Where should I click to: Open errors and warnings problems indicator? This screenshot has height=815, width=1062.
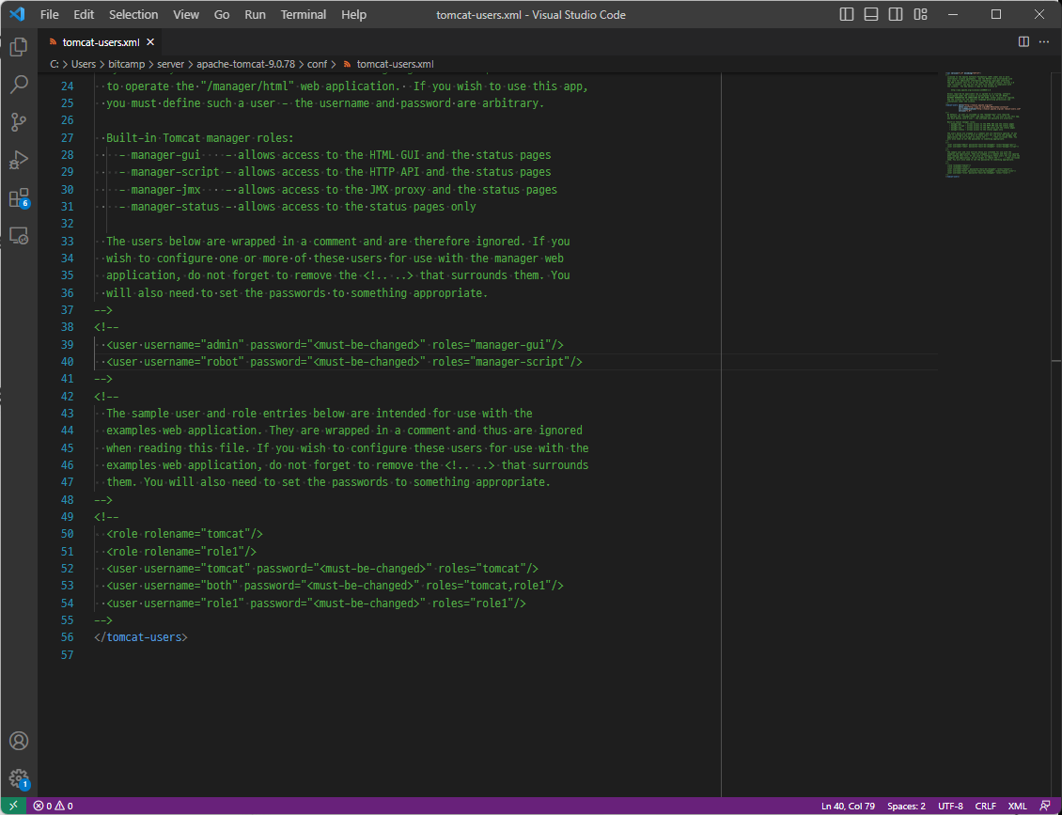[53, 807]
